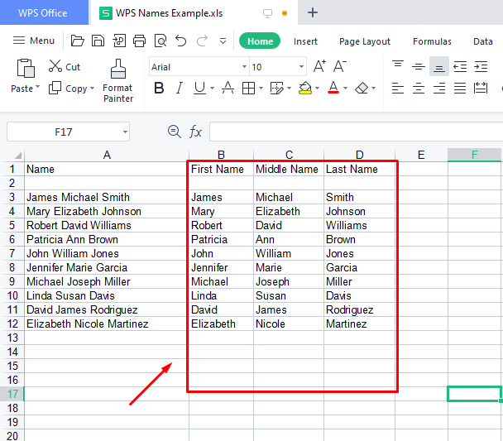The width and height of the screenshot is (503, 441).
Task: Expand underline style dropdown arrow
Action: tap(212, 88)
